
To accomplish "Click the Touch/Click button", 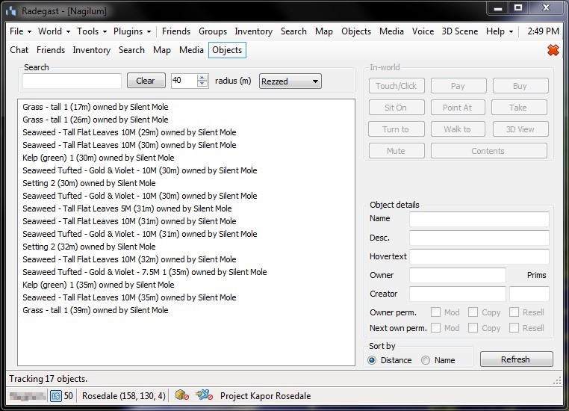I will tap(397, 86).
